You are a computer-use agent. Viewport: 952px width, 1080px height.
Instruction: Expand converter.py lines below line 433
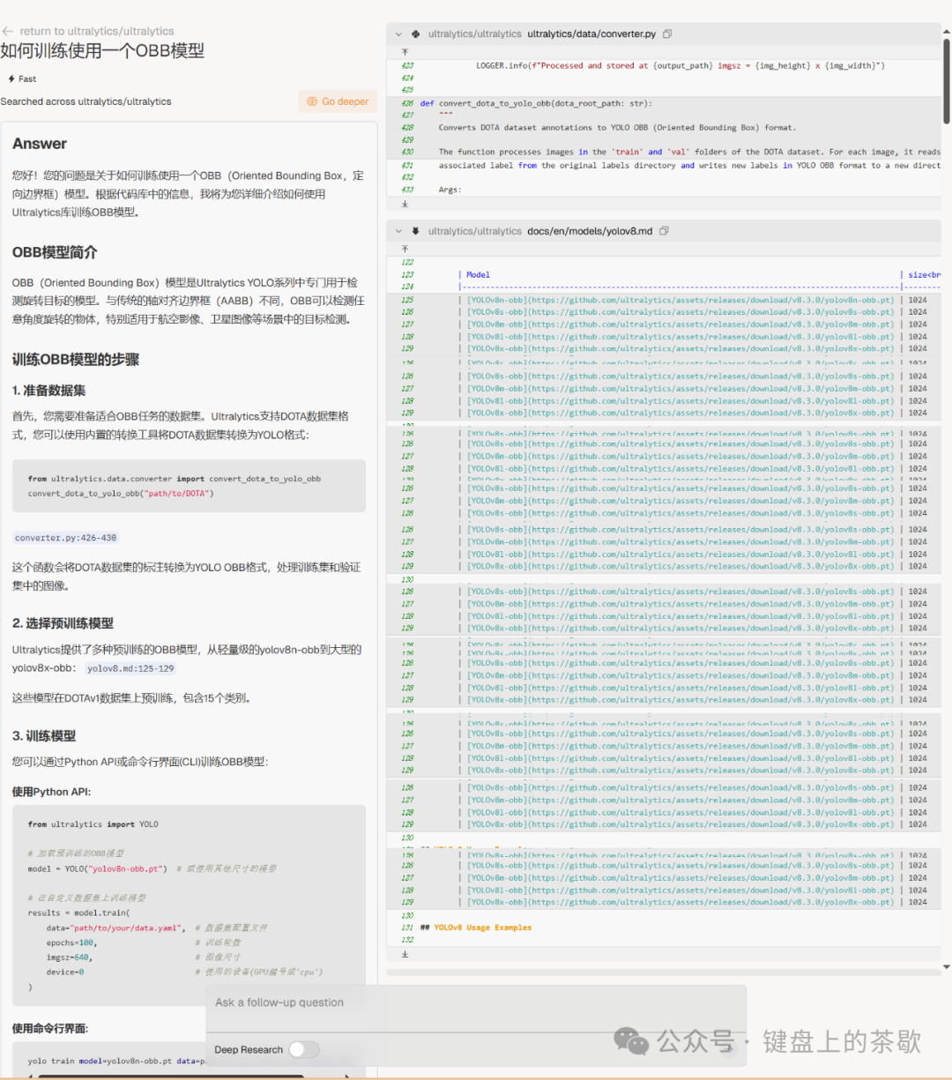pos(405,204)
